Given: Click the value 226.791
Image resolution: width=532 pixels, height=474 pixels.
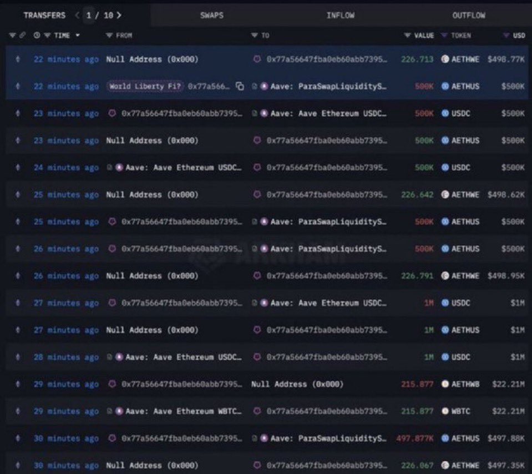Looking at the screenshot, I should tap(417, 276).
